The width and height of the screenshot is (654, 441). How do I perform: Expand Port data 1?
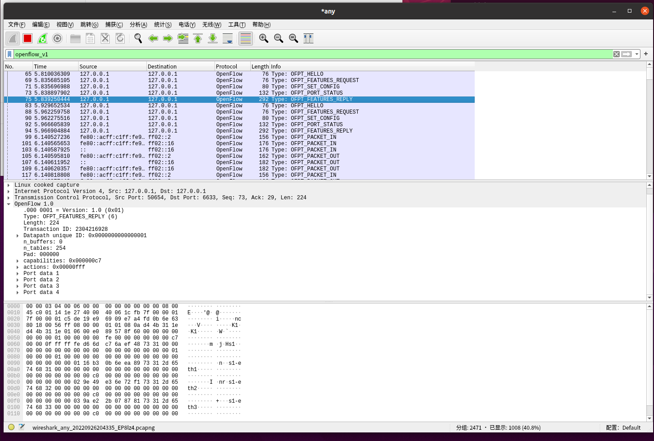point(18,273)
